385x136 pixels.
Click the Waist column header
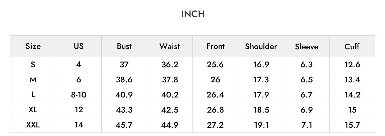[170, 46]
